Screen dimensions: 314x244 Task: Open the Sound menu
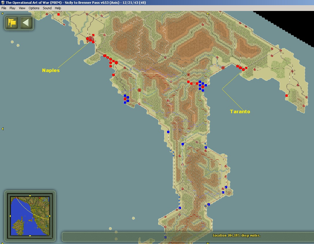47,8
